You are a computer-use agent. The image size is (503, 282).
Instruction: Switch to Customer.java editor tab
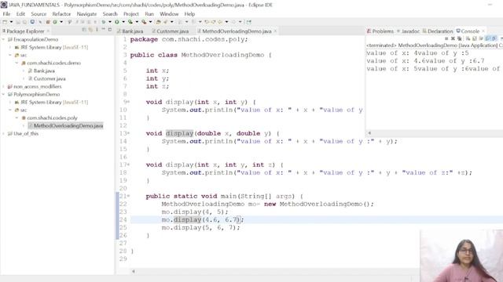171,31
